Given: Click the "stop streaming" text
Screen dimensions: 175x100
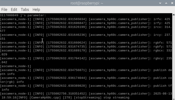Looking at the screenshot, I should tap(116, 97).
